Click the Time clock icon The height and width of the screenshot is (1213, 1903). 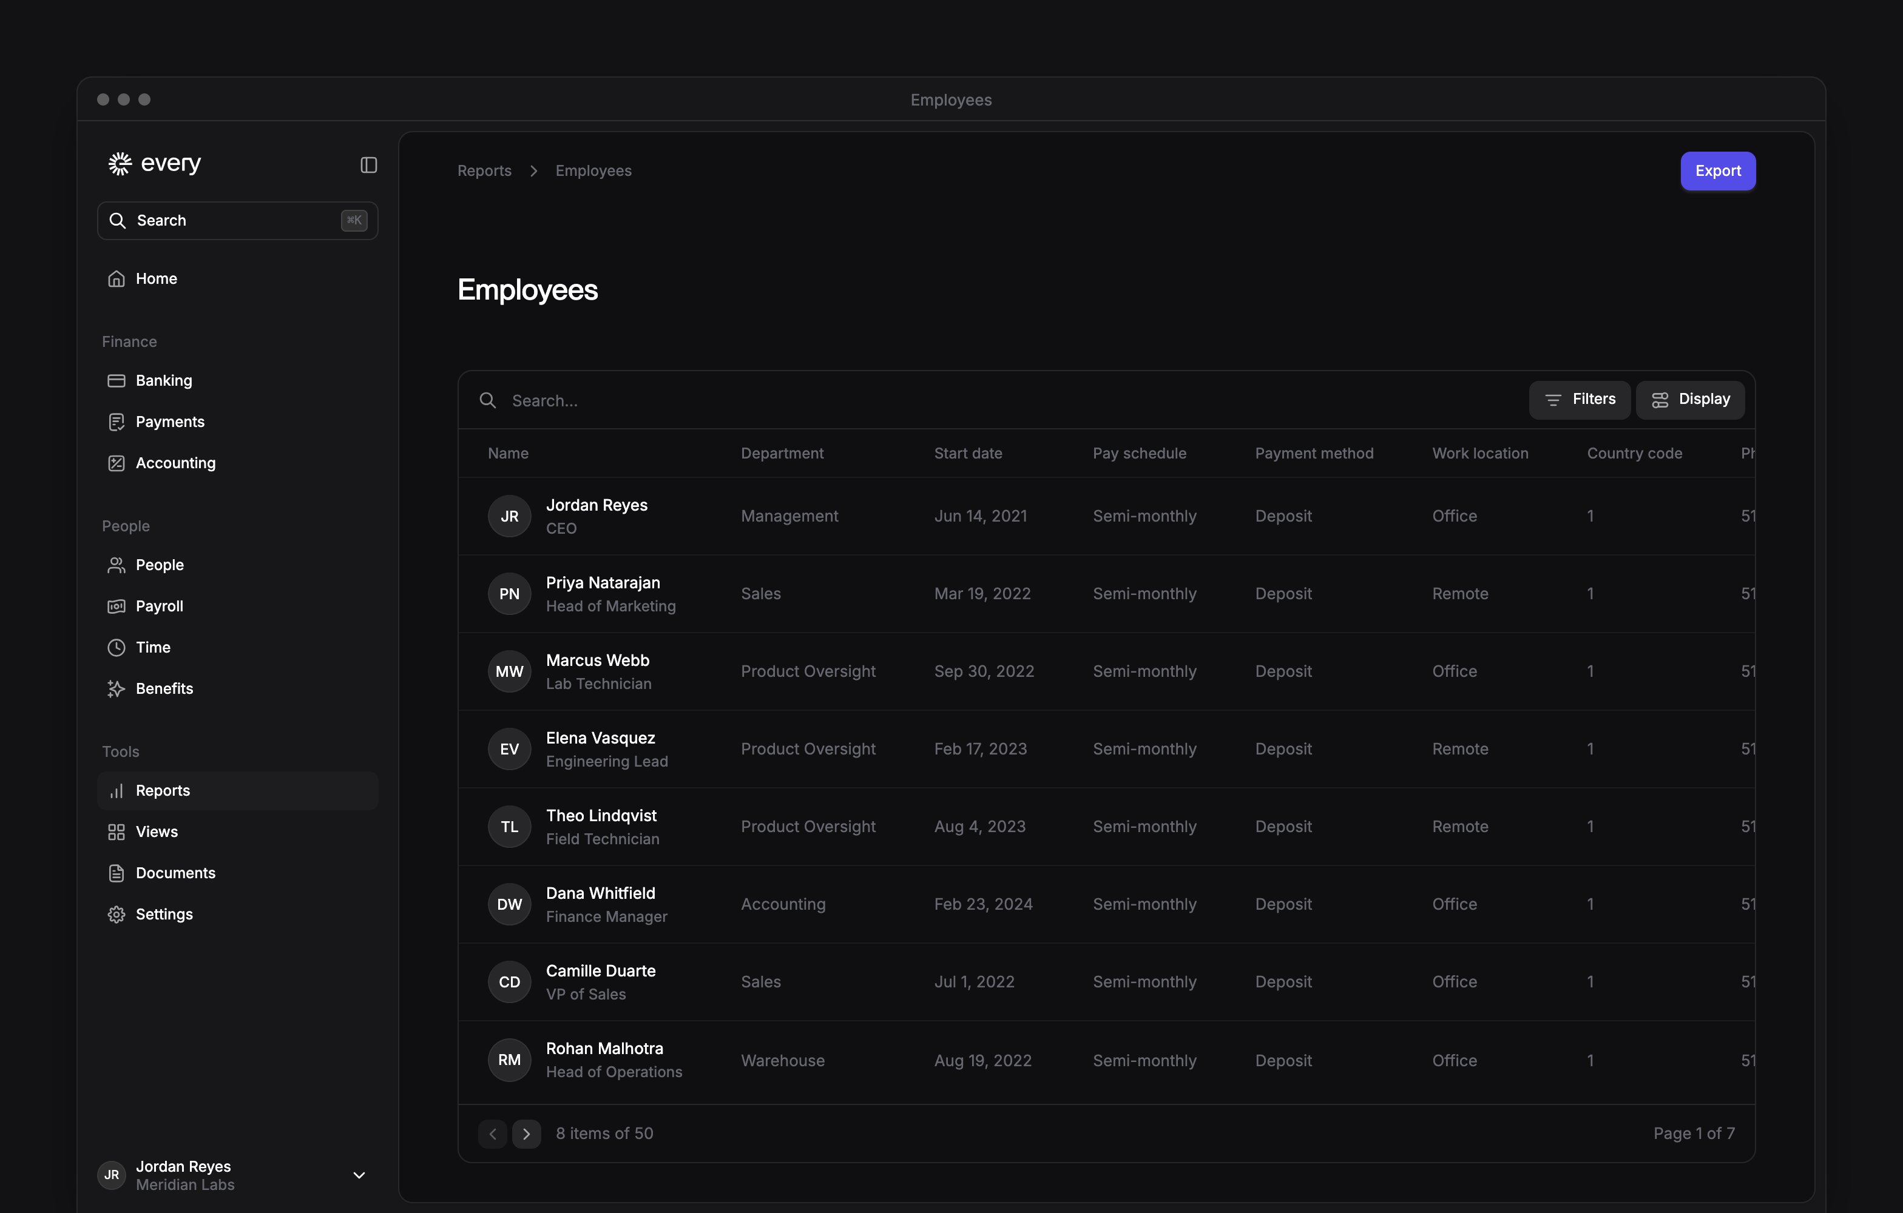coord(116,647)
